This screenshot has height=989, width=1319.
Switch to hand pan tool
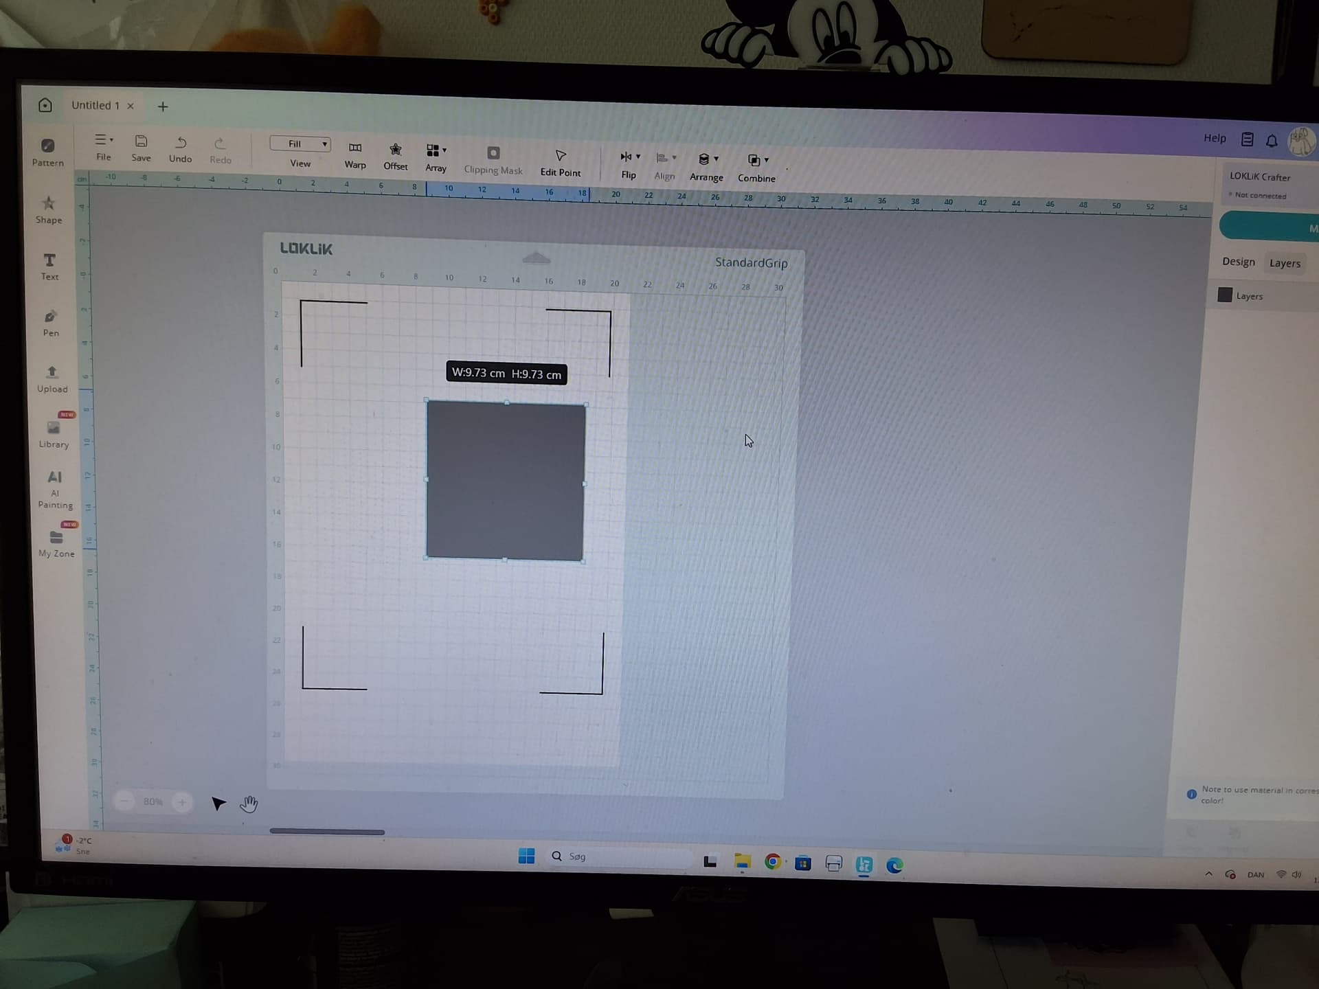coord(249,804)
